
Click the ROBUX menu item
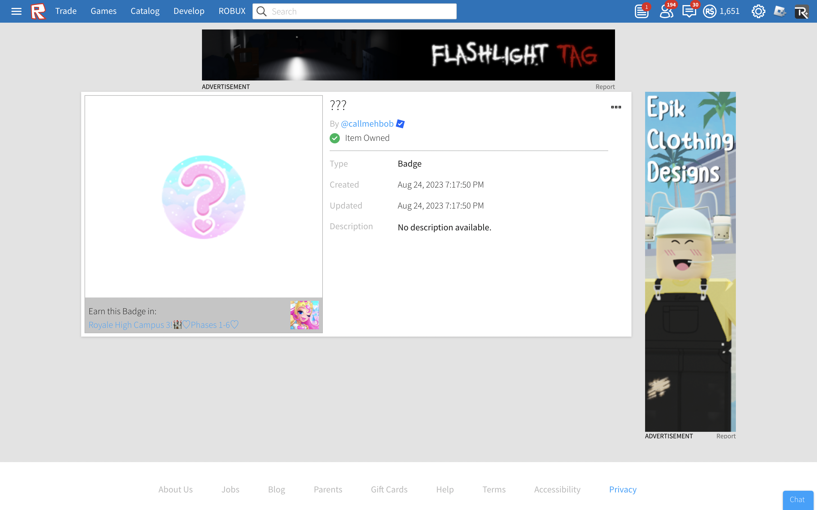[x=232, y=11]
